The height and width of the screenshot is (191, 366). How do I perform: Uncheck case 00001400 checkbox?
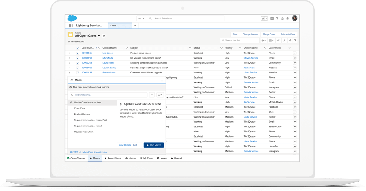tap(78, 68)
